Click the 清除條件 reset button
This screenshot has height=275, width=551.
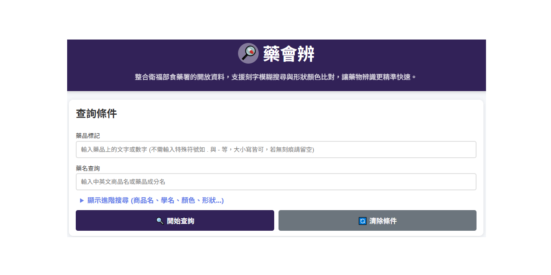378,220
